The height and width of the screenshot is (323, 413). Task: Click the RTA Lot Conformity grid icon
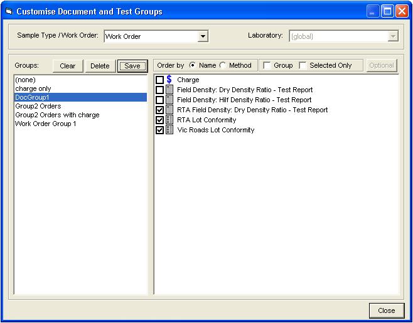pyautogui.click(x=169, y=120)
